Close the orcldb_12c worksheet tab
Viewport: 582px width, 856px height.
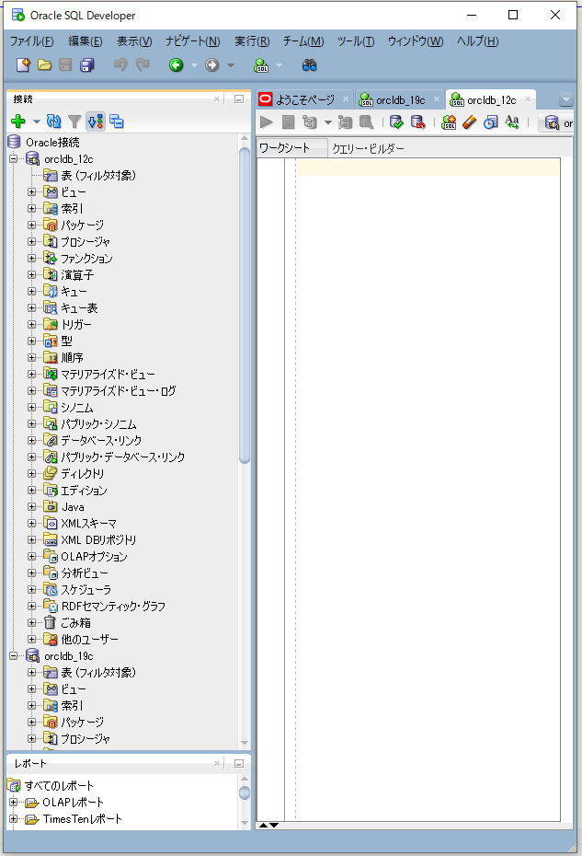pos(528,99)
